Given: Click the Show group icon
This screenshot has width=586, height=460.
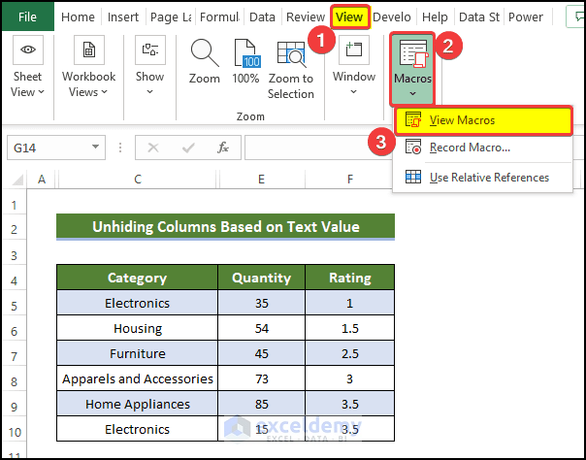Looking at the screenshot, I should (x=149, y=50).
